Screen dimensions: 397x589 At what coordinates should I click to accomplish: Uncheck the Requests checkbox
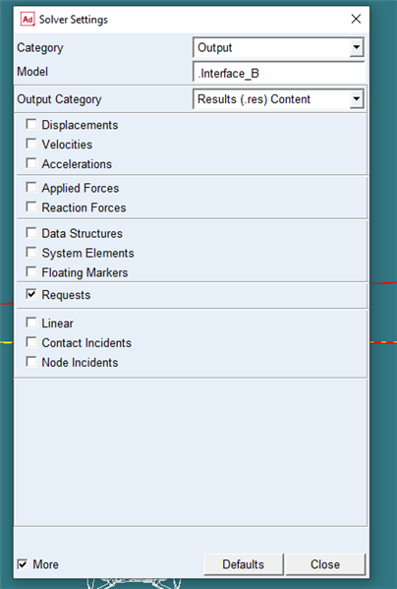(31, 294)
